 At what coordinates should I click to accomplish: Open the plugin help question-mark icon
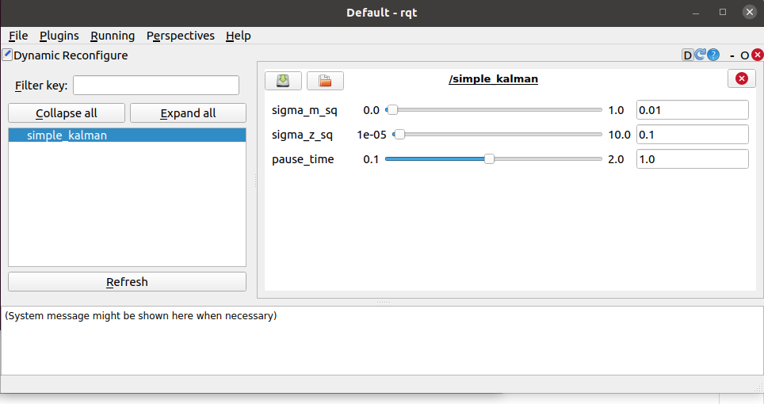coord(712,55)
